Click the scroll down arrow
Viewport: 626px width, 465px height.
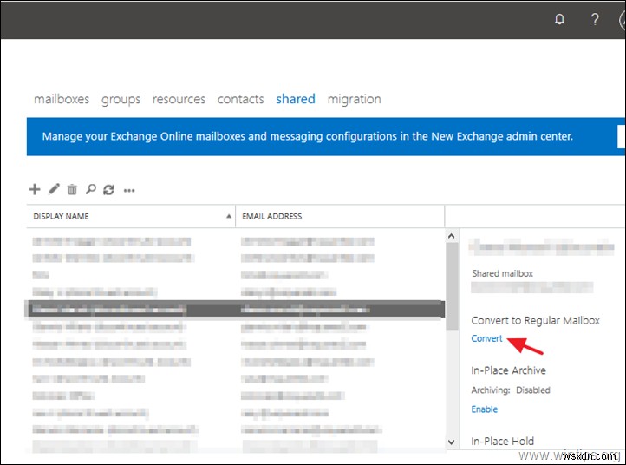[451, 442]
